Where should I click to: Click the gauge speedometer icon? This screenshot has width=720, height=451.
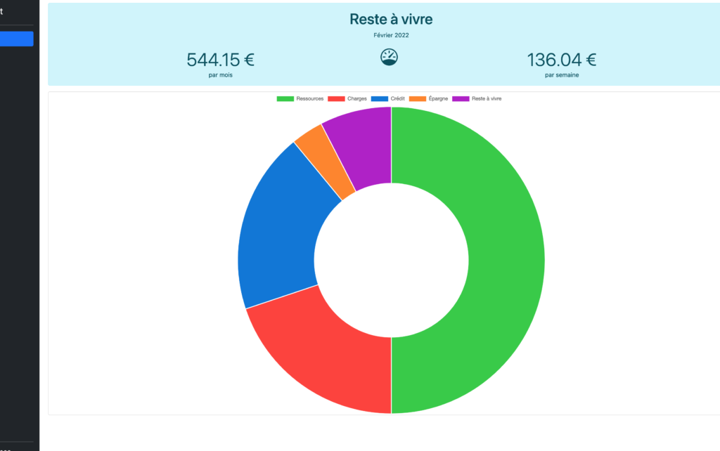pos(390,56)
